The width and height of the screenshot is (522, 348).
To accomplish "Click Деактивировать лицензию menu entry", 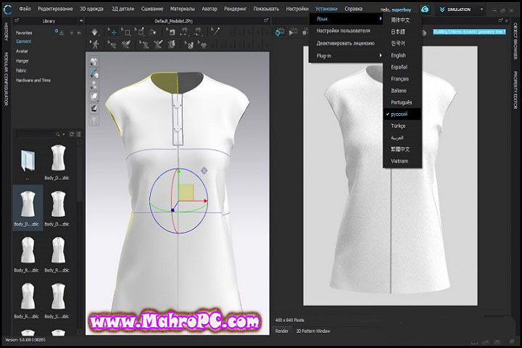I will click(x=346, y=43).
